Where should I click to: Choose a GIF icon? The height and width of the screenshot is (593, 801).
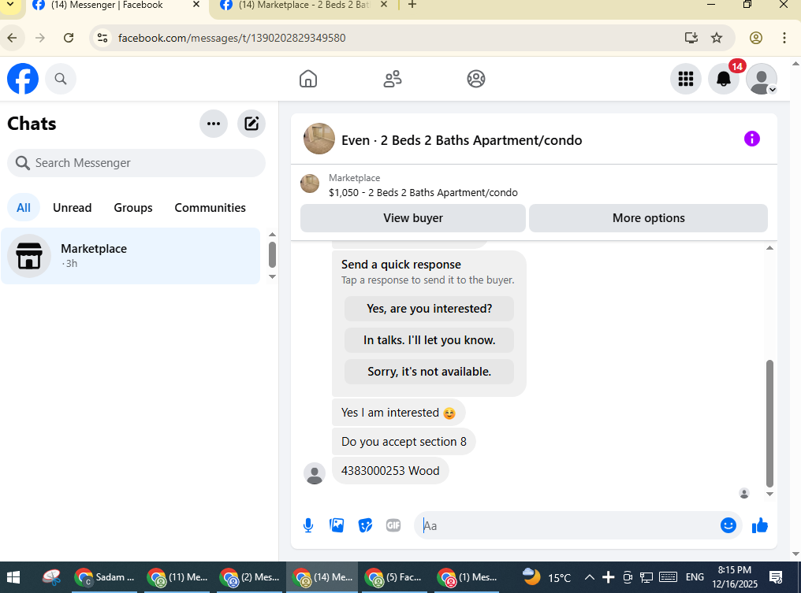(x=393, y=525)
